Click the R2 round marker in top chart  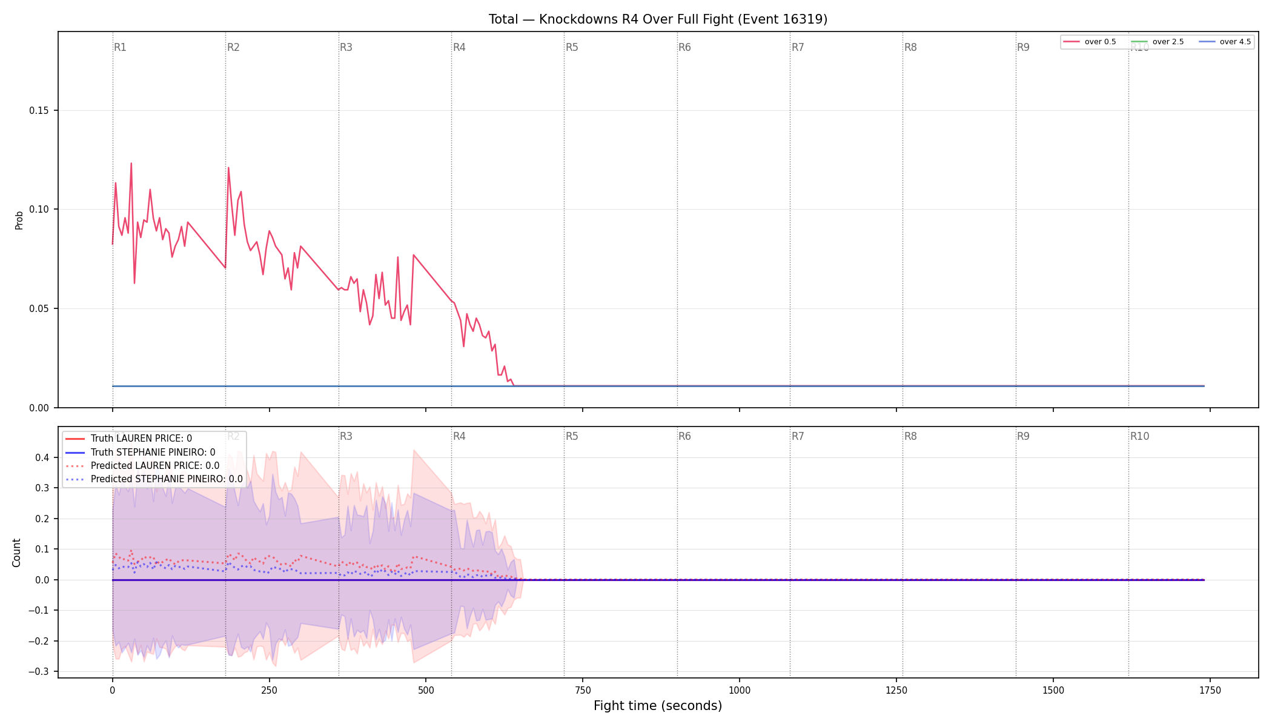pyautogui.click(x=233, y=47)
